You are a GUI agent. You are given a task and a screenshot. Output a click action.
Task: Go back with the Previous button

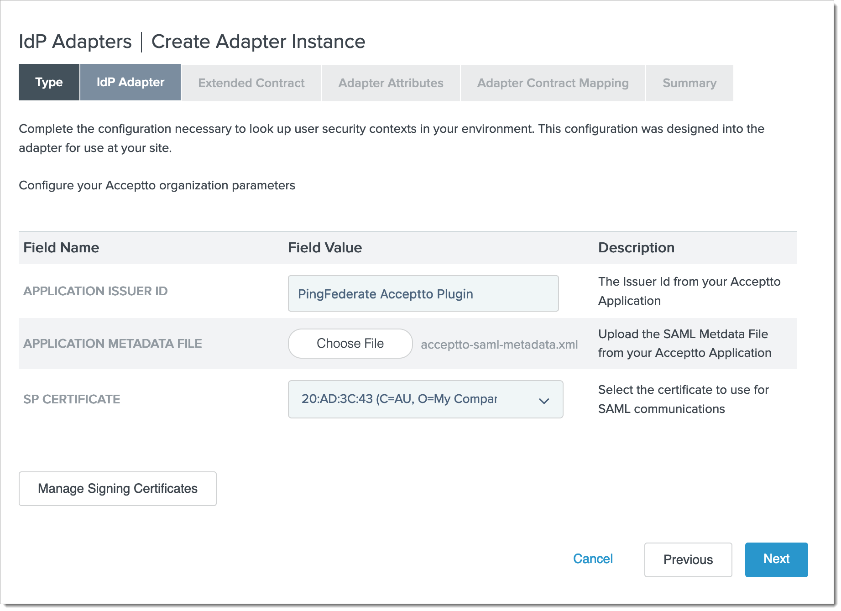(688, 560)
